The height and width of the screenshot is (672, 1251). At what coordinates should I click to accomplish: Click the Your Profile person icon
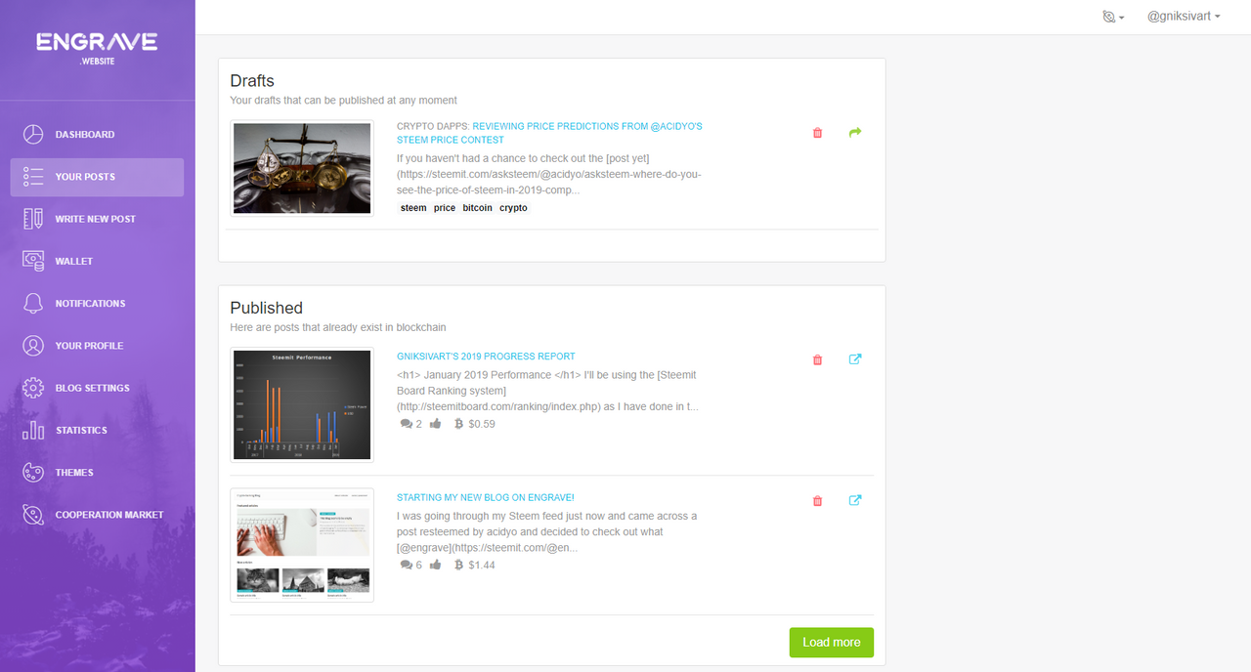point(33,346)
